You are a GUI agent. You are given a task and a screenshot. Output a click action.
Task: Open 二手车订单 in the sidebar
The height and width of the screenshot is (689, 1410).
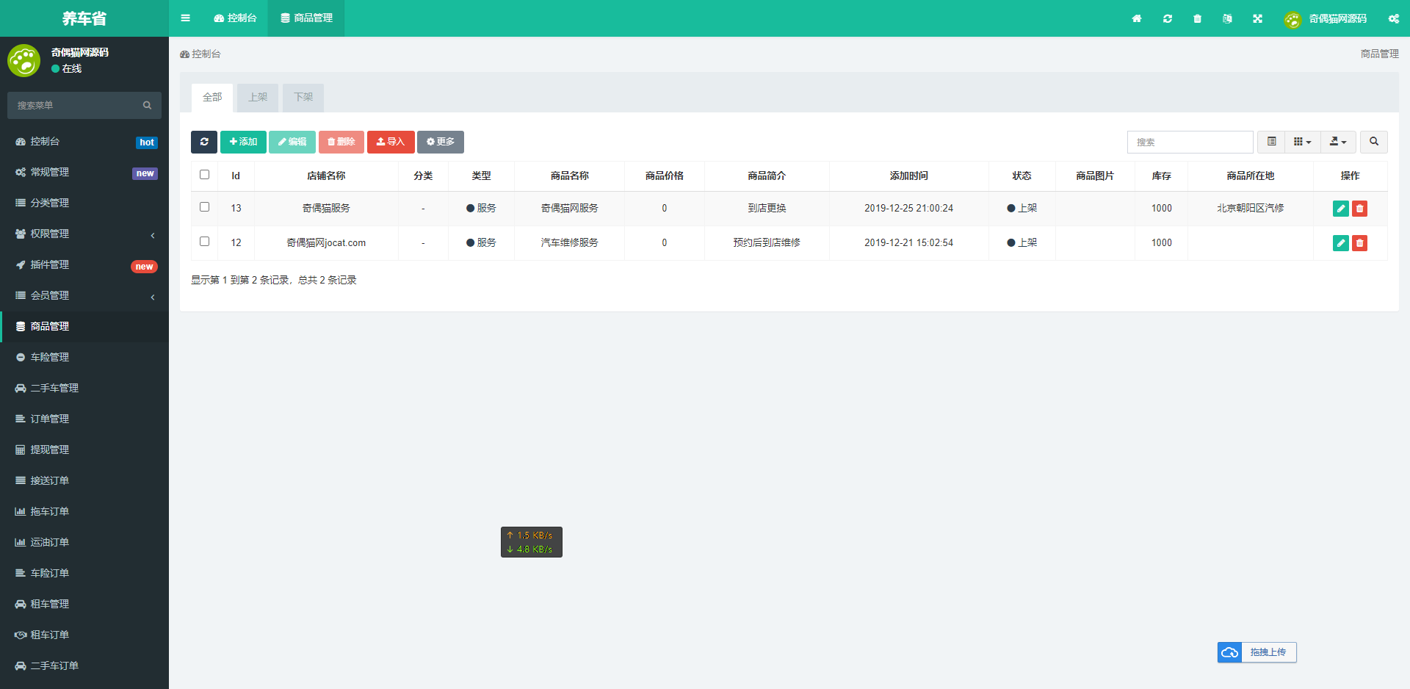point(84,665)
